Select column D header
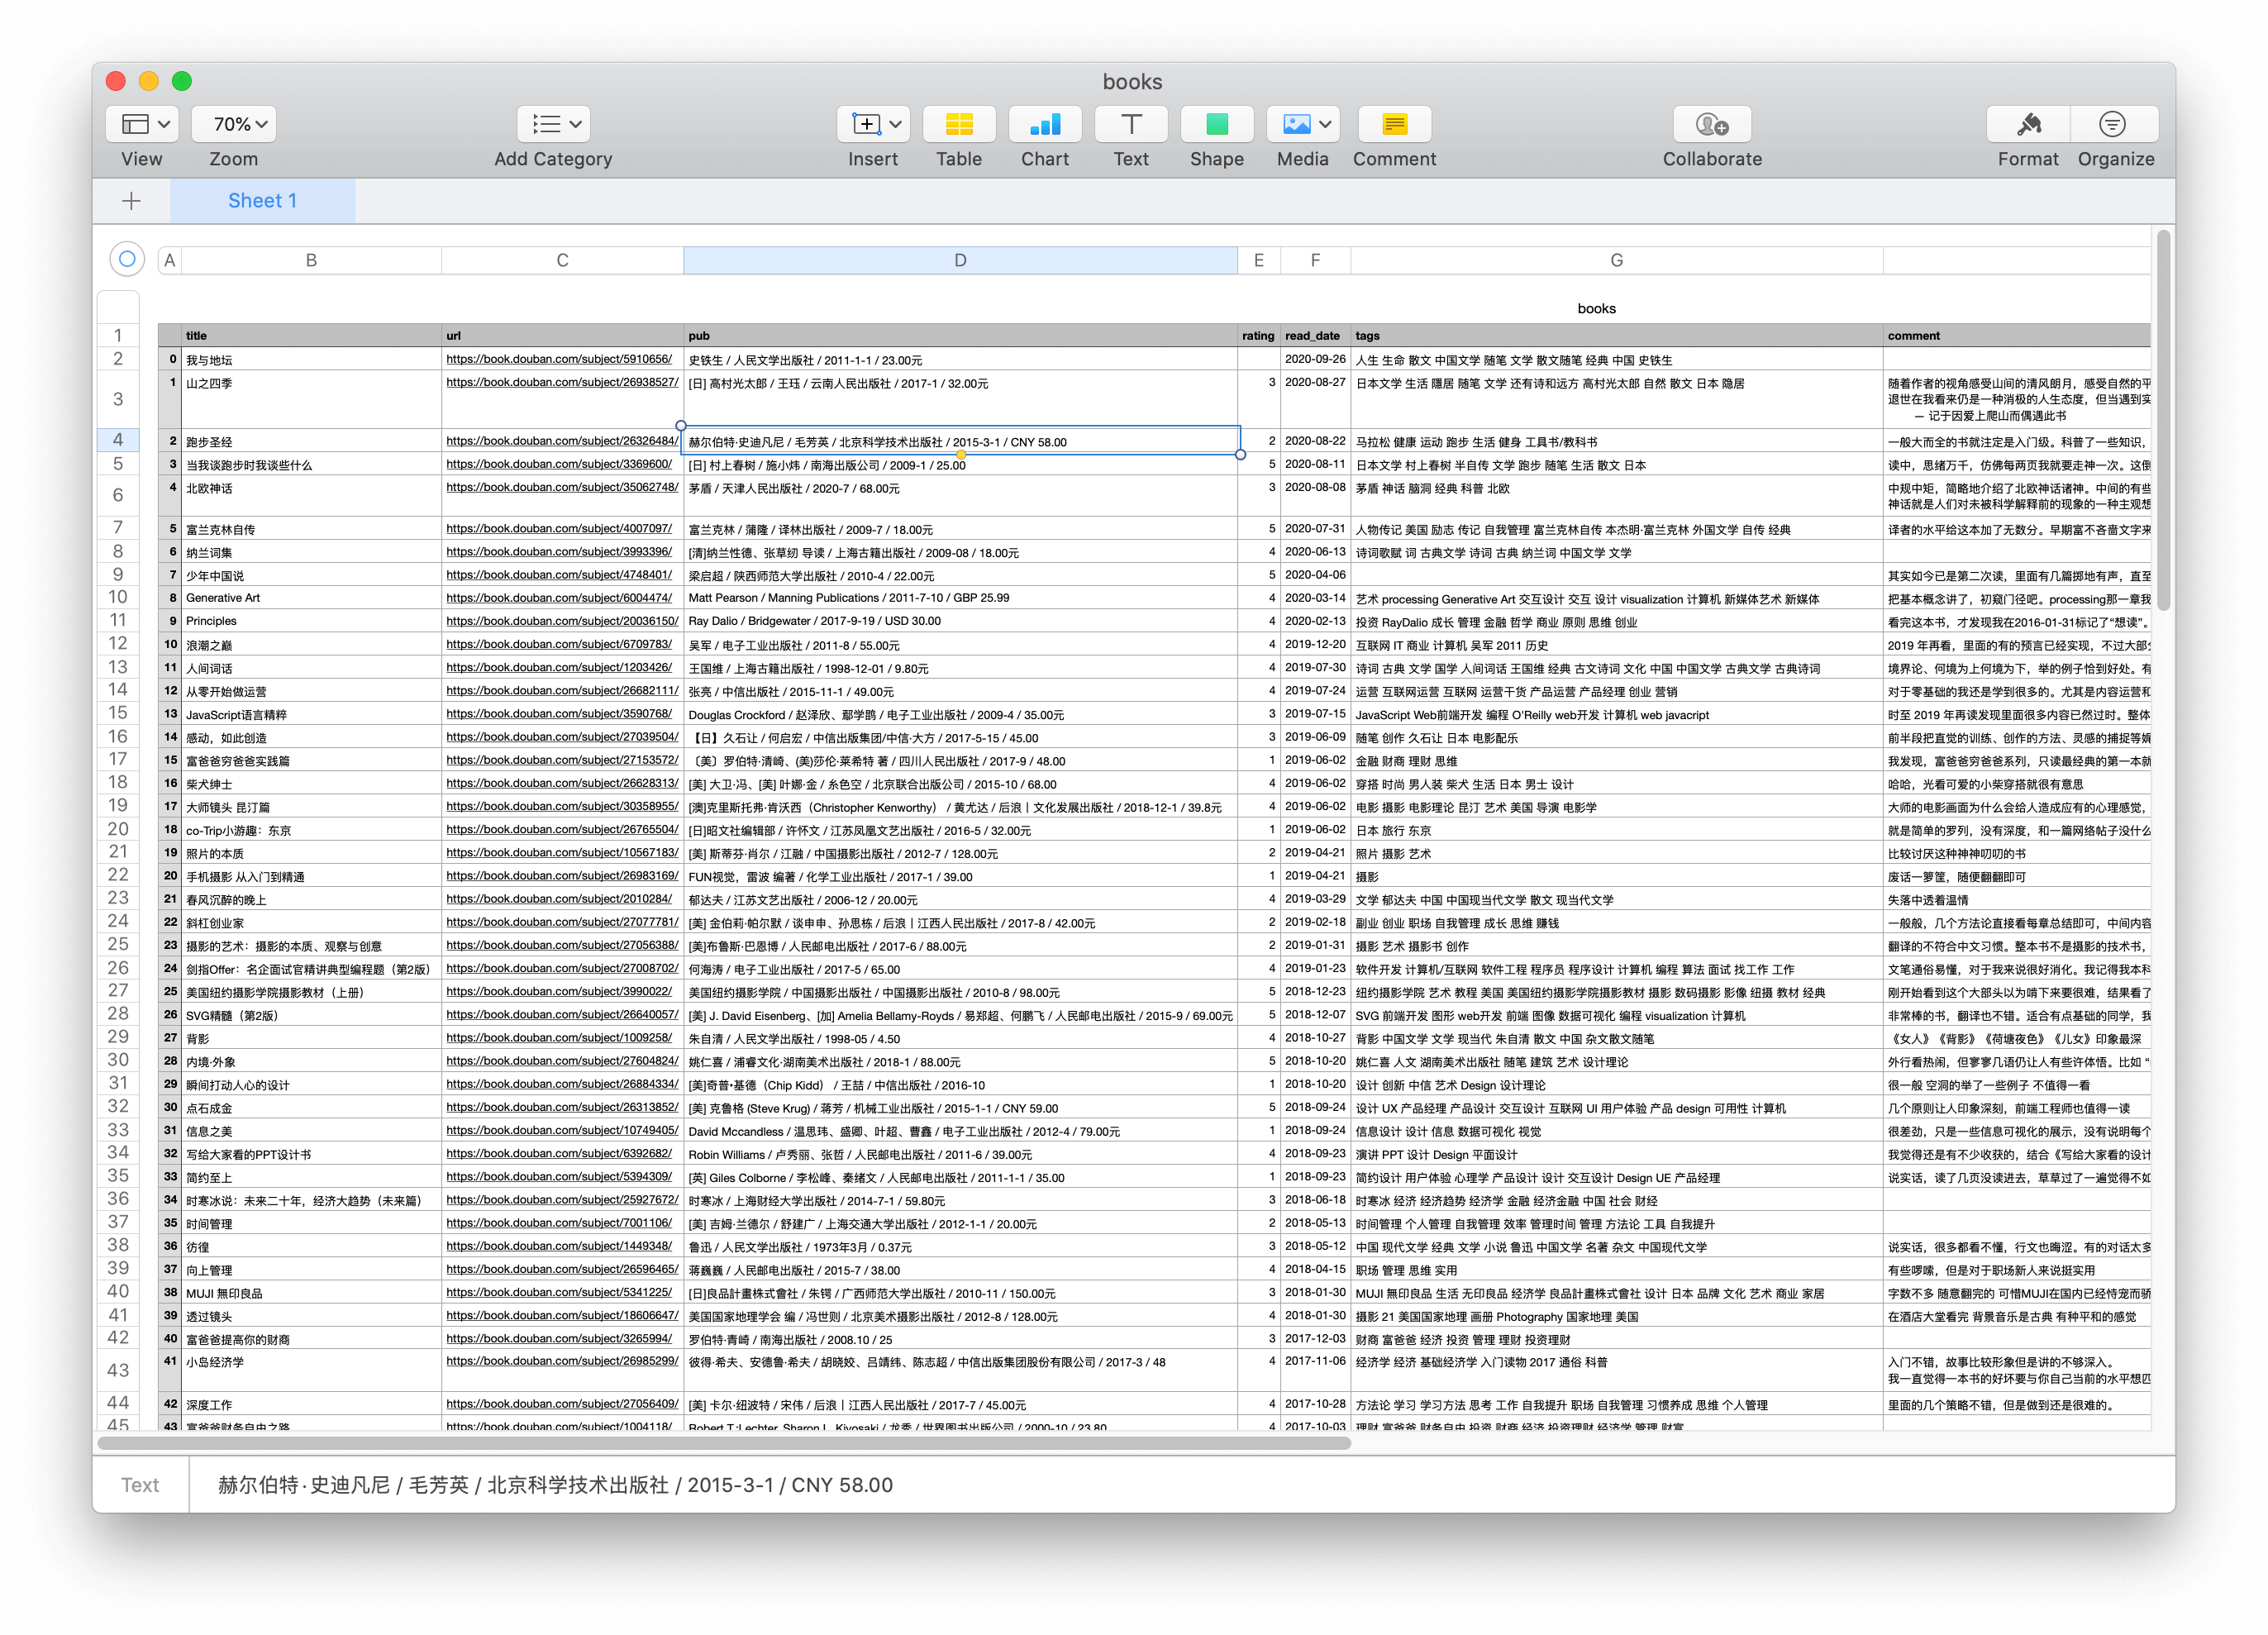Image resolution: width=2268 pixels, height=1635 pixels. [960, 260]
